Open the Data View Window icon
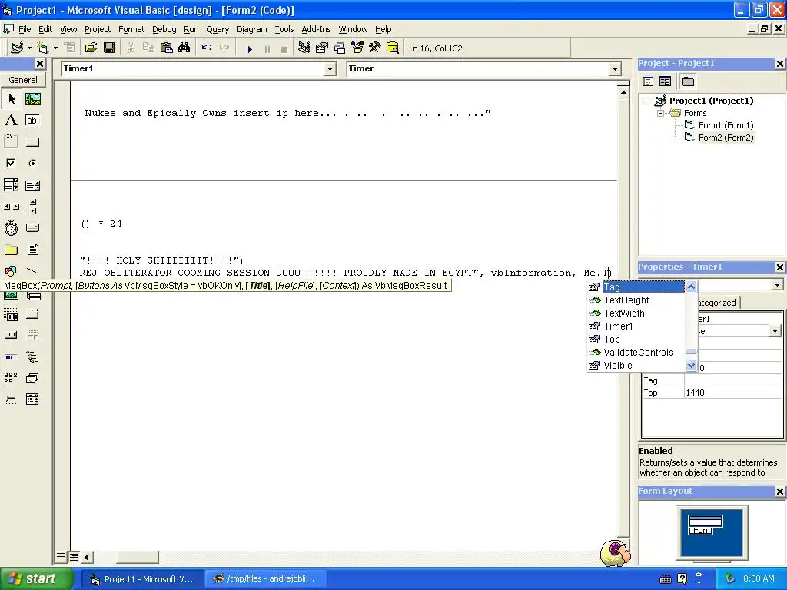Screen dimensions: 787x590 393,48
